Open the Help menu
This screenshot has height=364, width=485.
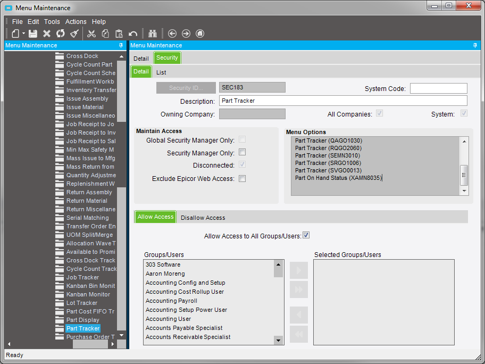point(99,22)
